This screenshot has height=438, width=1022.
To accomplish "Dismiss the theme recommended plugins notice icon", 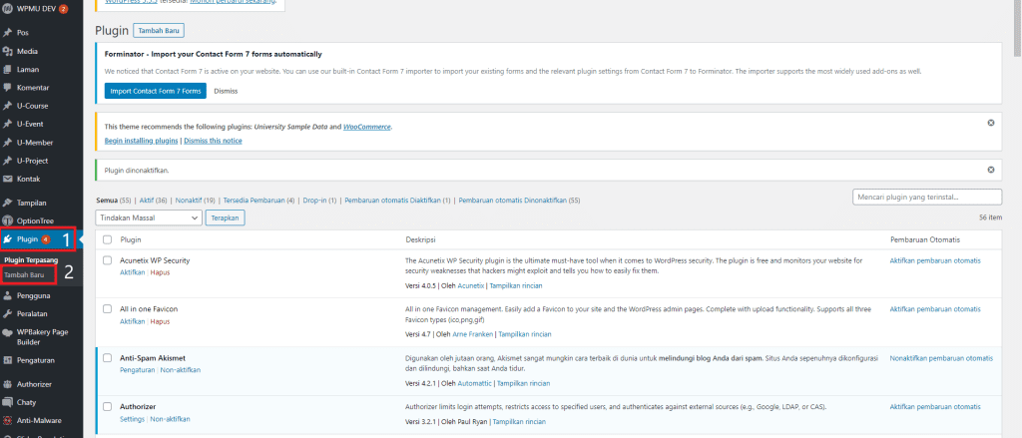I will [x=991, y=123].
